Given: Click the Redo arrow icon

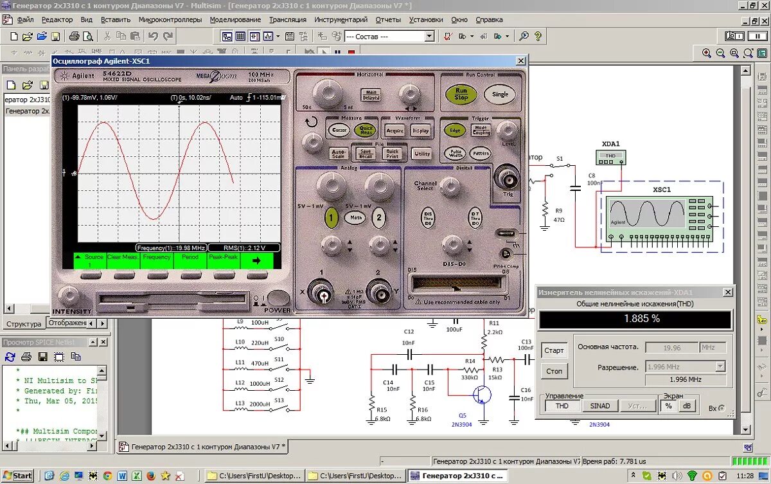Looking at the screenshot, I should pos(168,36).
